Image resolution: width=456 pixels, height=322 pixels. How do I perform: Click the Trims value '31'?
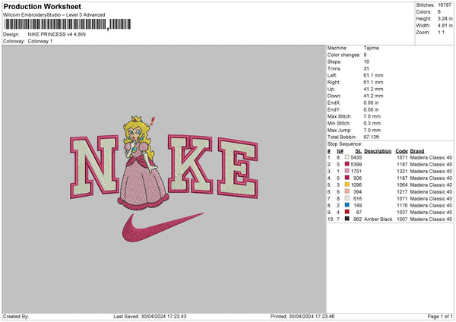pyautogui.click(x=366, y=68)
